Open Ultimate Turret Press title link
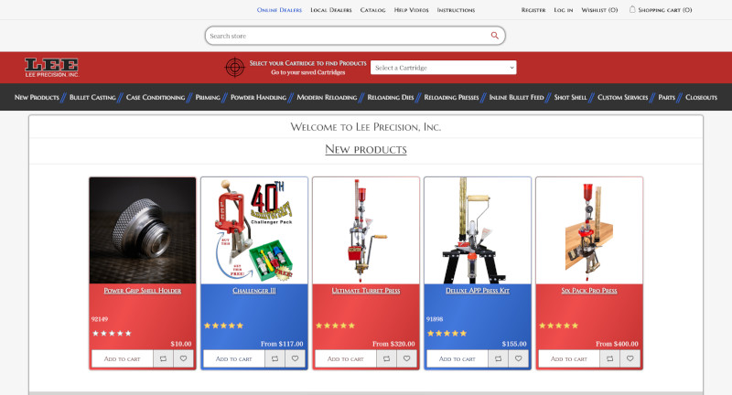The height and width of the screenshot is (395, 732). 366,291
